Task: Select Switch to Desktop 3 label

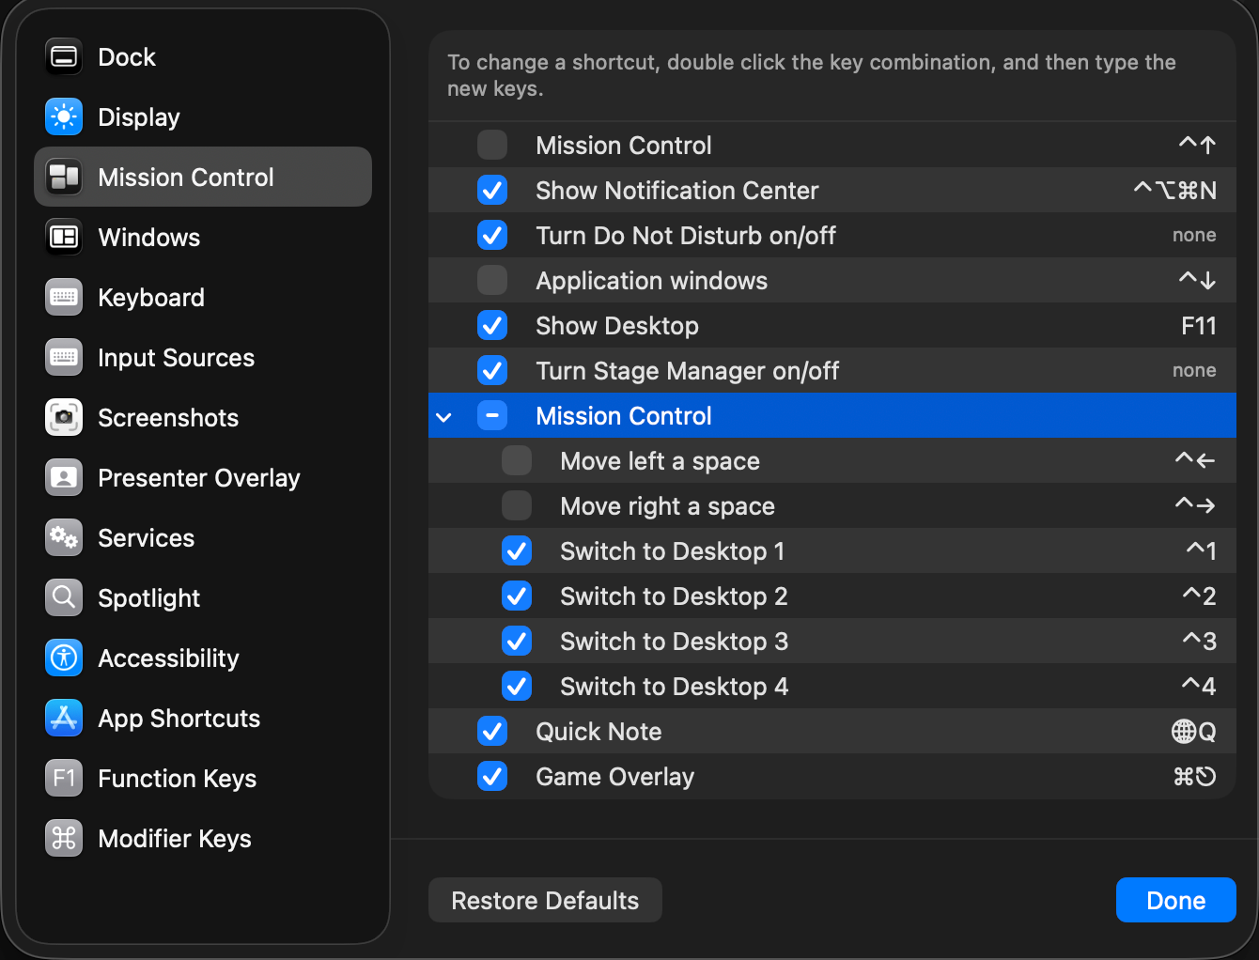Action: tap(674, 642)
